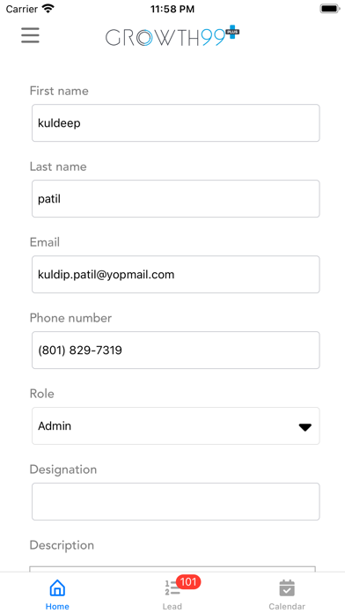Image resolution: width=345 pixels, height=613 pixels.
Task: Select the Home tab label
Action: tap(57, 607)
